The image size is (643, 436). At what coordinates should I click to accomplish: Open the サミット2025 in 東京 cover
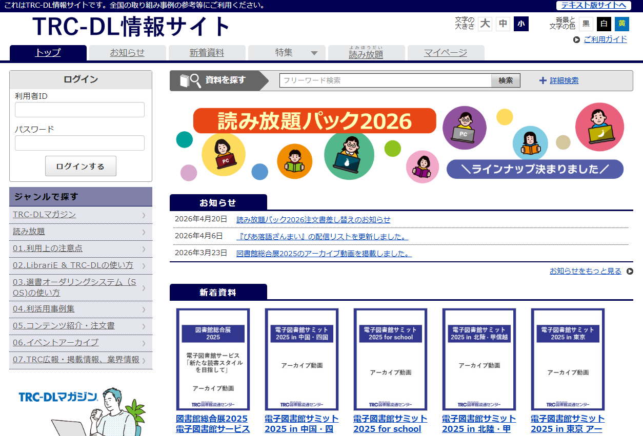[x=568, y=359]
